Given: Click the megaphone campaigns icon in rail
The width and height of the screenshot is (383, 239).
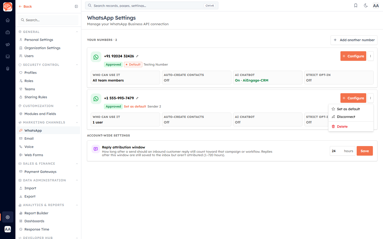Looking at the screenshot, I should click(8, 45).
